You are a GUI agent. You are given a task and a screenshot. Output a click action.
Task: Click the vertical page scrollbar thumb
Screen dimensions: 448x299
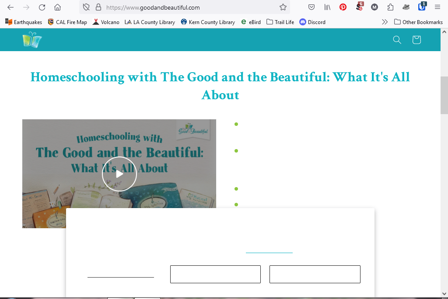(x=444, y=95)
